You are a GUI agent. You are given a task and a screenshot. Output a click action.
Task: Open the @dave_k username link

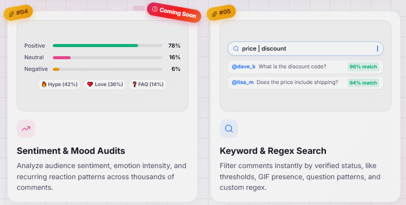tap(244, 67)
